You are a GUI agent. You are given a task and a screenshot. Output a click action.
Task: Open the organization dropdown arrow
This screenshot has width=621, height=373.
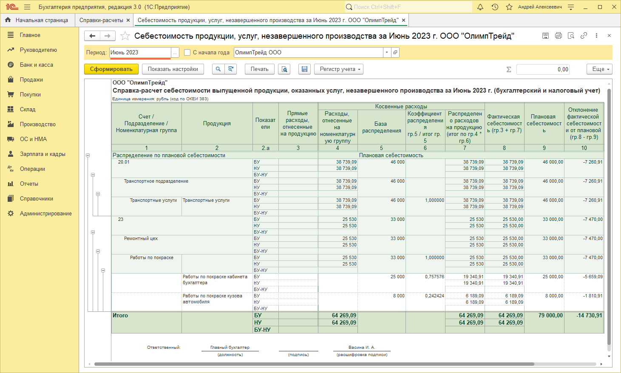click(387, 53)
